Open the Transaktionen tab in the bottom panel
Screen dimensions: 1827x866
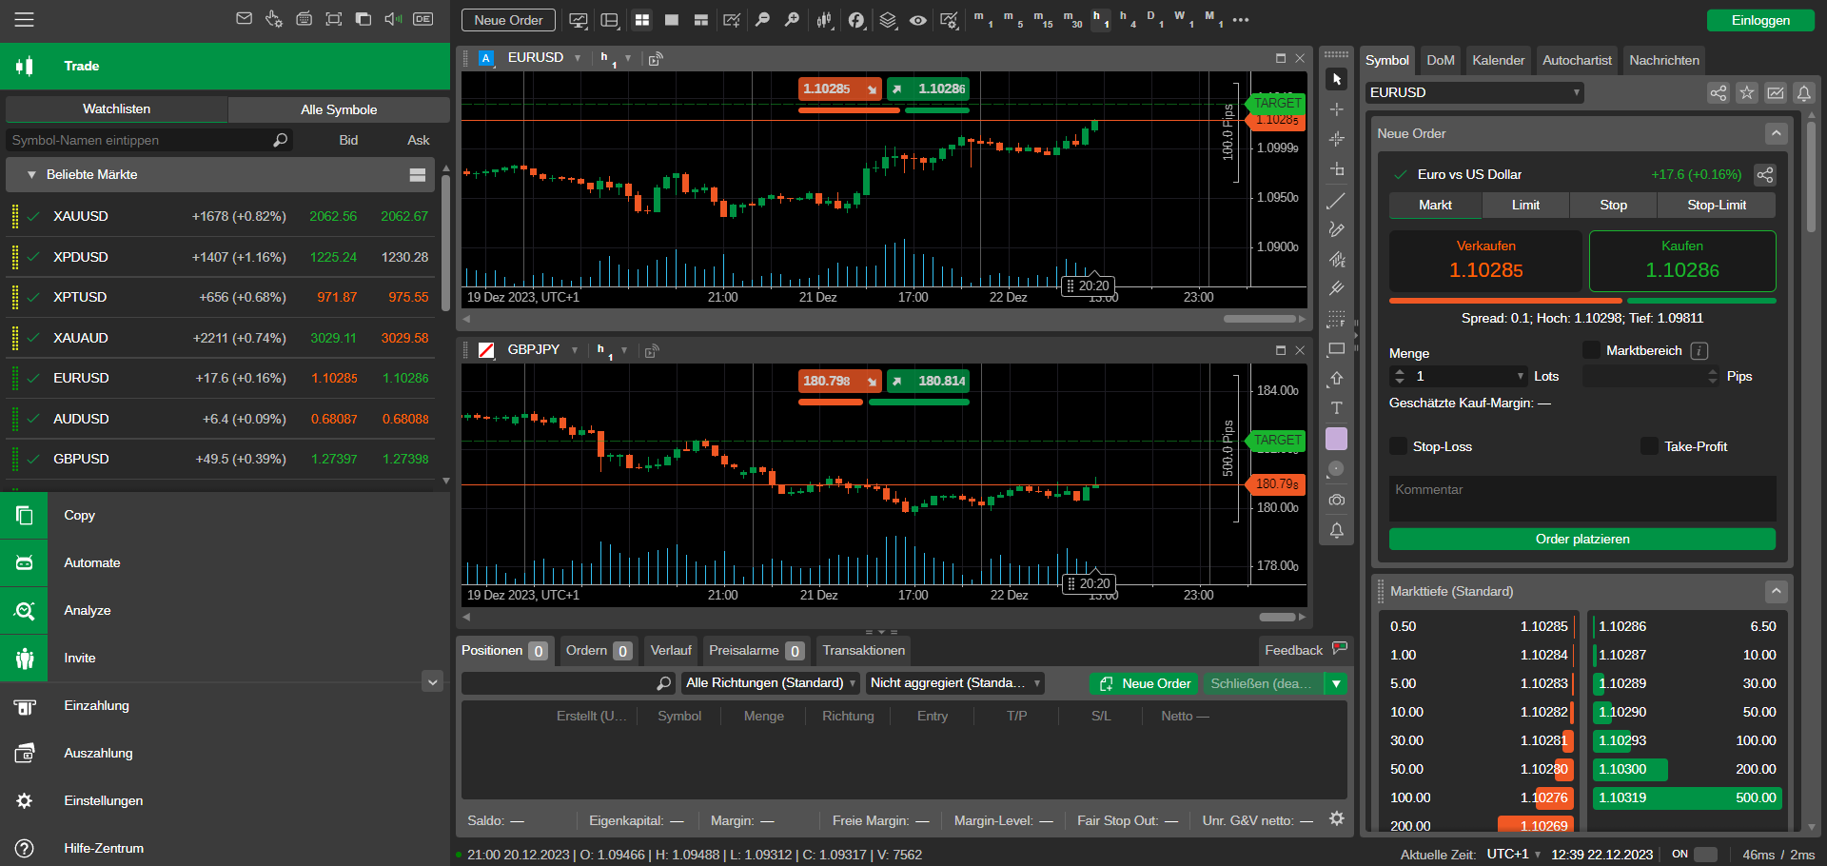click(862, 650)
